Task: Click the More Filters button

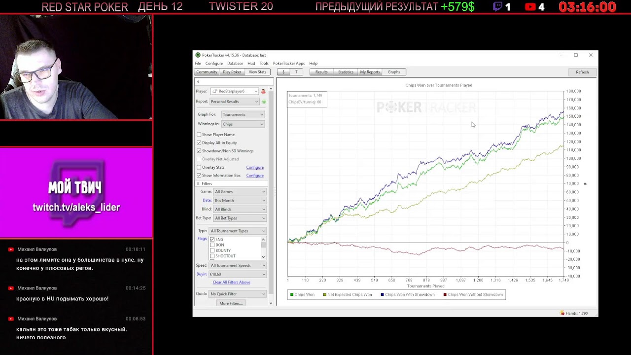Action: 231,303
